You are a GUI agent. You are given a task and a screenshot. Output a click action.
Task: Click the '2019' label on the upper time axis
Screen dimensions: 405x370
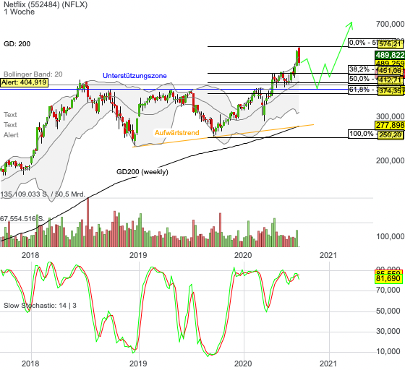click(x=138, y=255)
